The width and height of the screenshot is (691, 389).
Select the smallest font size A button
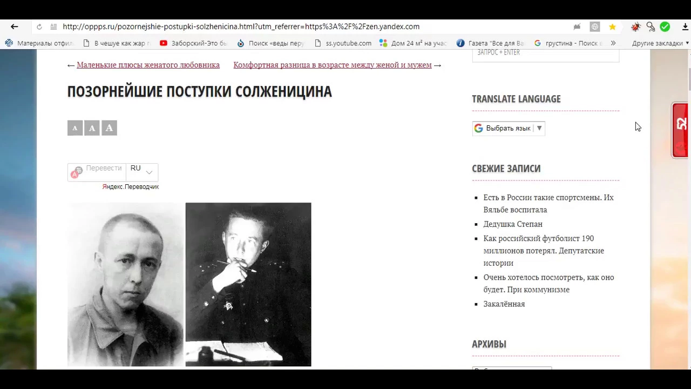pos(75,128)
